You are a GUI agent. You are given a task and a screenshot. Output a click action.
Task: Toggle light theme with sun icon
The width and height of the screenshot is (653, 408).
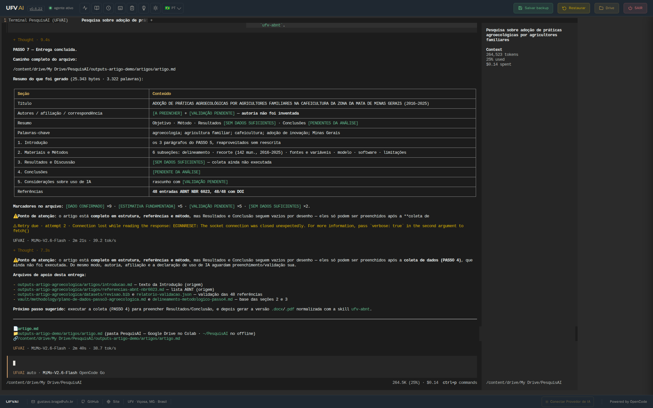[156, 8]
